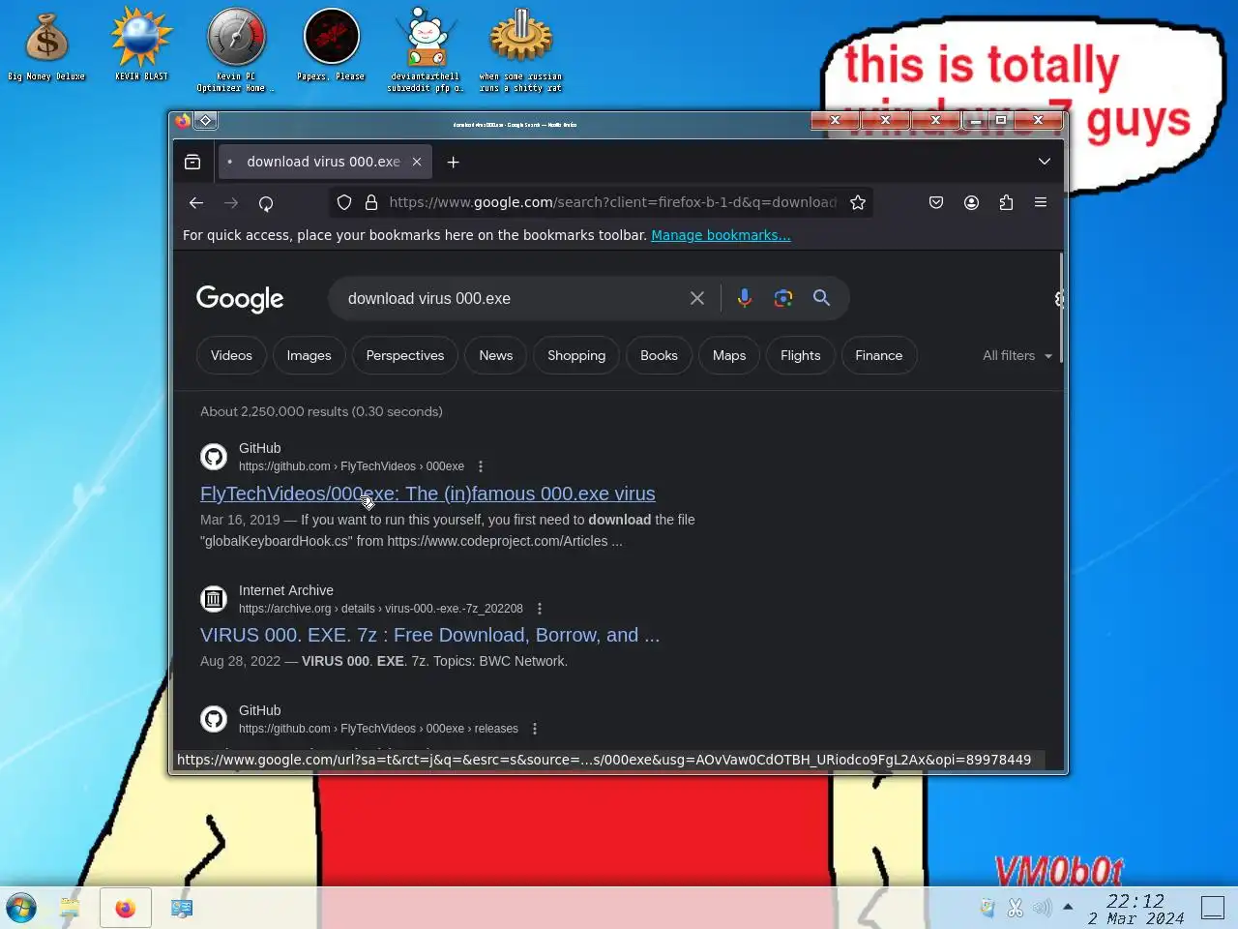Viewport: 1238px width, 929px height.
Task: Filter results by Images
Action: pos(309,355)
